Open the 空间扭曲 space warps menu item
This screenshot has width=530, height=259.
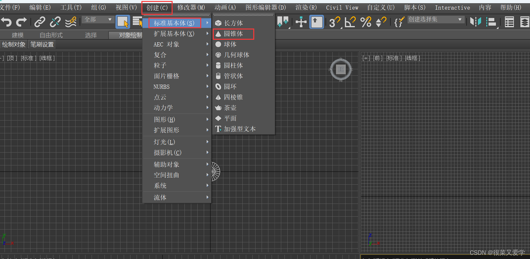click(177, 175)
